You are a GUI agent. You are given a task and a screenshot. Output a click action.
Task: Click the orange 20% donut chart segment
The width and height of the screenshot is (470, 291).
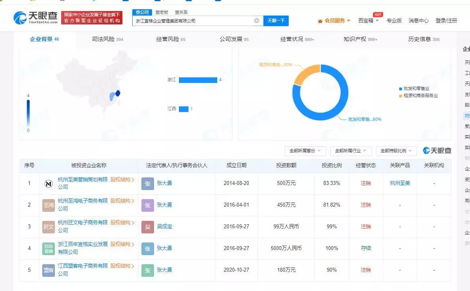[x=306, y=74]
